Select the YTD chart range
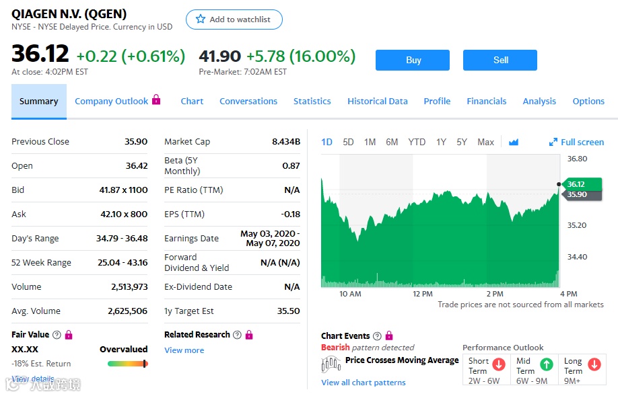618x396 pixels. point(417,142)
